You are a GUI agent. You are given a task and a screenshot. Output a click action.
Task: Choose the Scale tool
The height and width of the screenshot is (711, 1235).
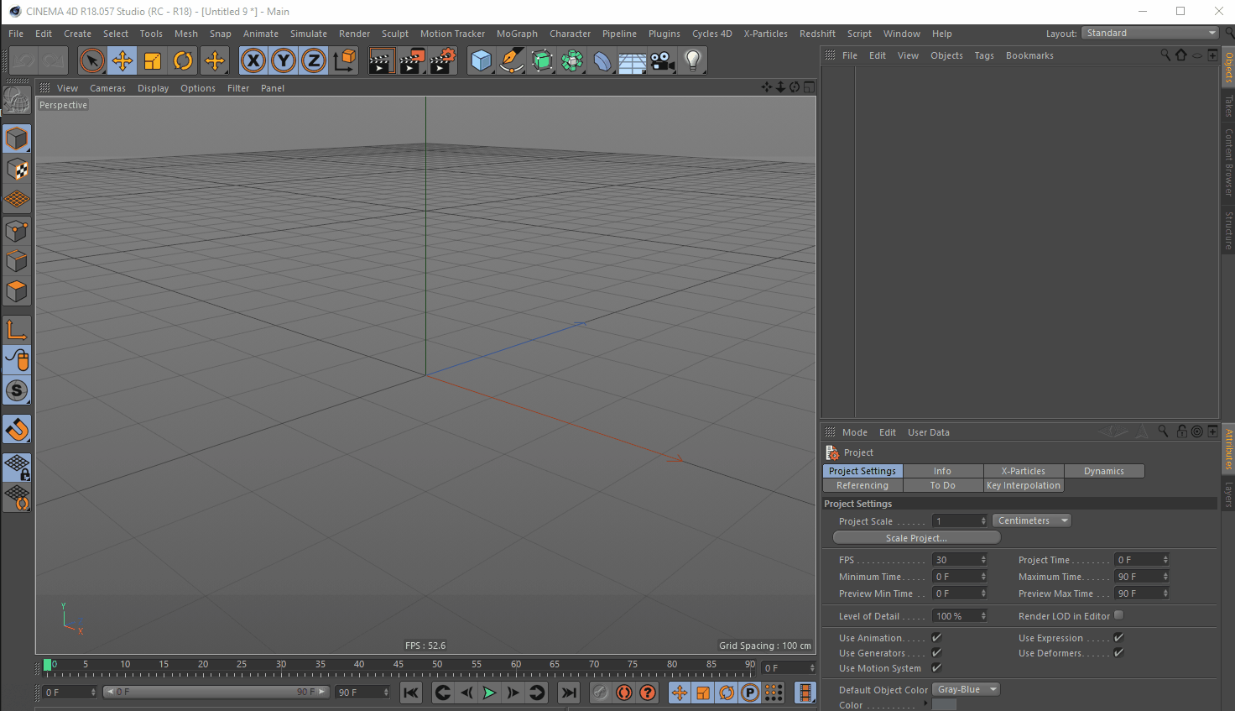153,60
